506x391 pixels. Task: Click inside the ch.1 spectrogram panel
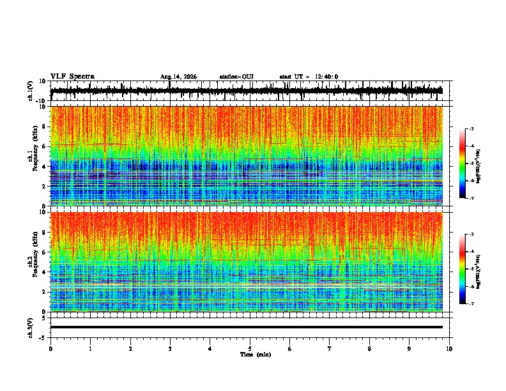point(246,156)
